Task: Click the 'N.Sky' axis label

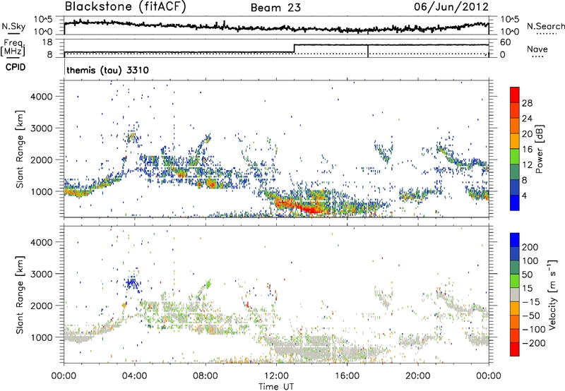Action: coord(13,26)
